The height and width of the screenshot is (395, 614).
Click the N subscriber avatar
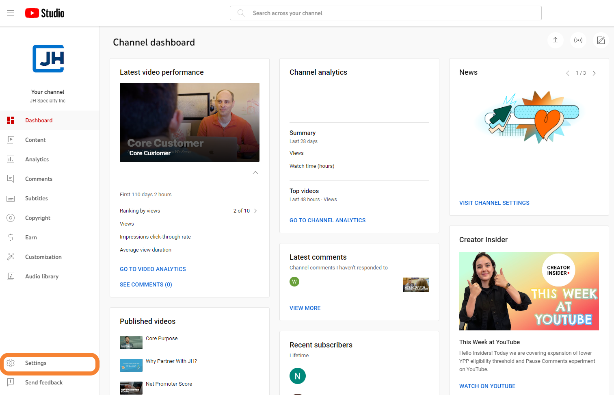coord(298,376)
